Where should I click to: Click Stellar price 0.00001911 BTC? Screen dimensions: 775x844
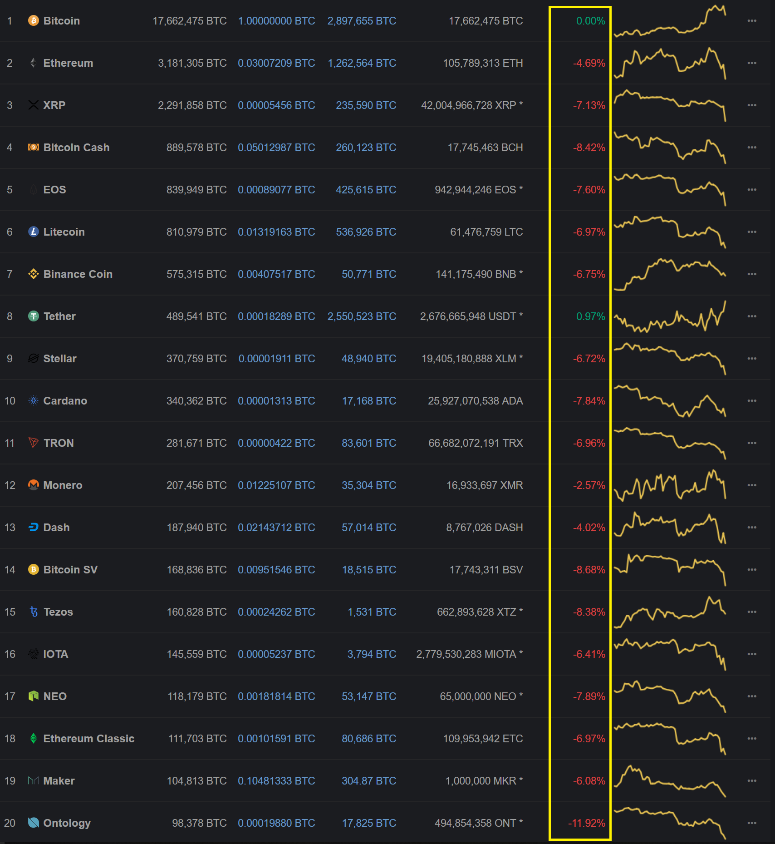tap(277, 359)
